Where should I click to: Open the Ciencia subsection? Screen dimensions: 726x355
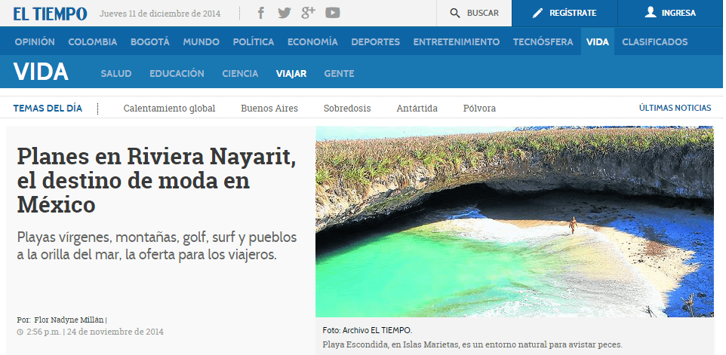point(240,74)
